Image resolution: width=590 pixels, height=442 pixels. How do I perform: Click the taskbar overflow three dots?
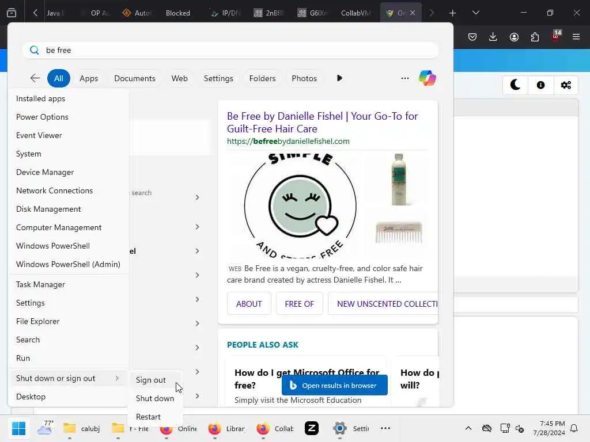point(385,428)
